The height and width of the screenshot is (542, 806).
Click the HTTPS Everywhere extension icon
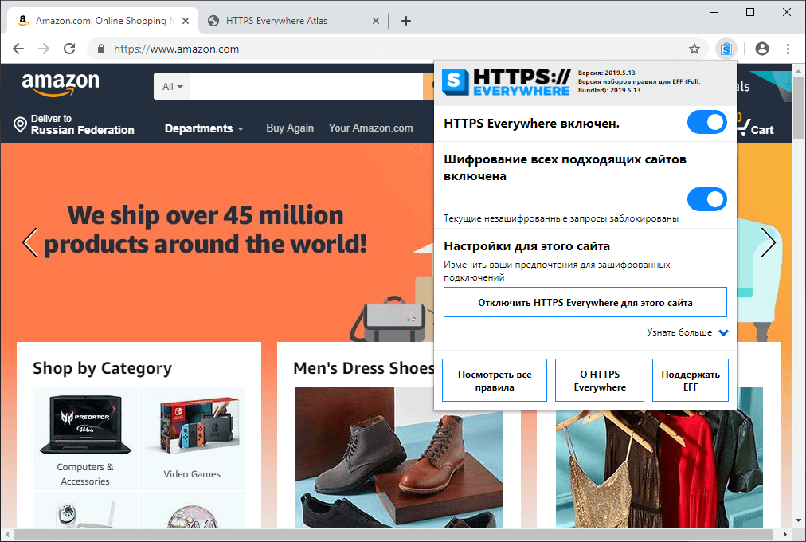click(726, 49)
